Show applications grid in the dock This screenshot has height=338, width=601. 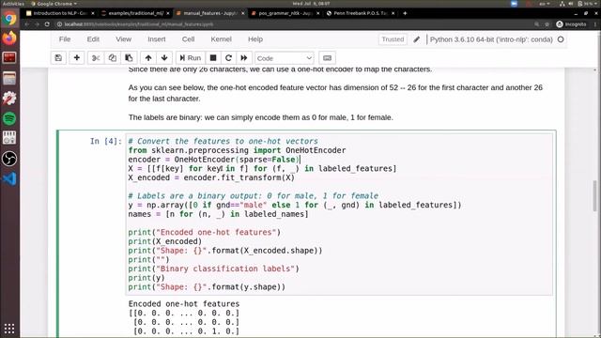(x=9, y=329)
